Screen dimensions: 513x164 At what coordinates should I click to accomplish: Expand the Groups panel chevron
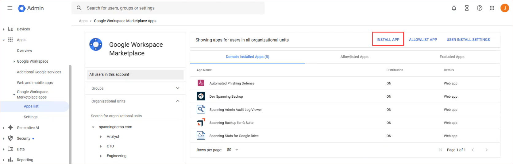(178, 88)
